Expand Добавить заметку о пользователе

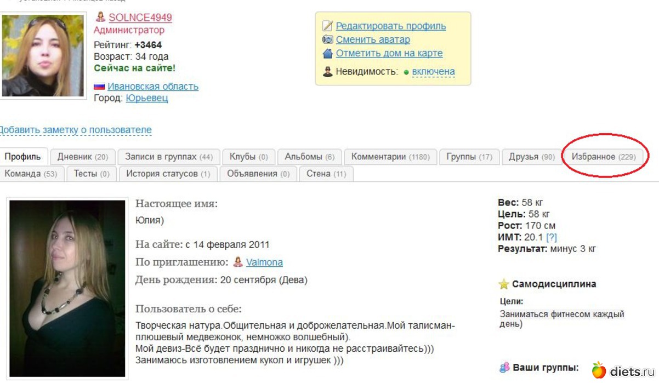click(76, 130)
